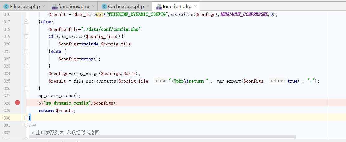The height and width of the screenshot is (142, 346).
Task: Click the file_exists function name
Action: click(x=70, y=36)
